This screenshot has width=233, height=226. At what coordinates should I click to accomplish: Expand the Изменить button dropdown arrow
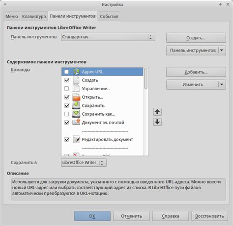coord(222,84)
